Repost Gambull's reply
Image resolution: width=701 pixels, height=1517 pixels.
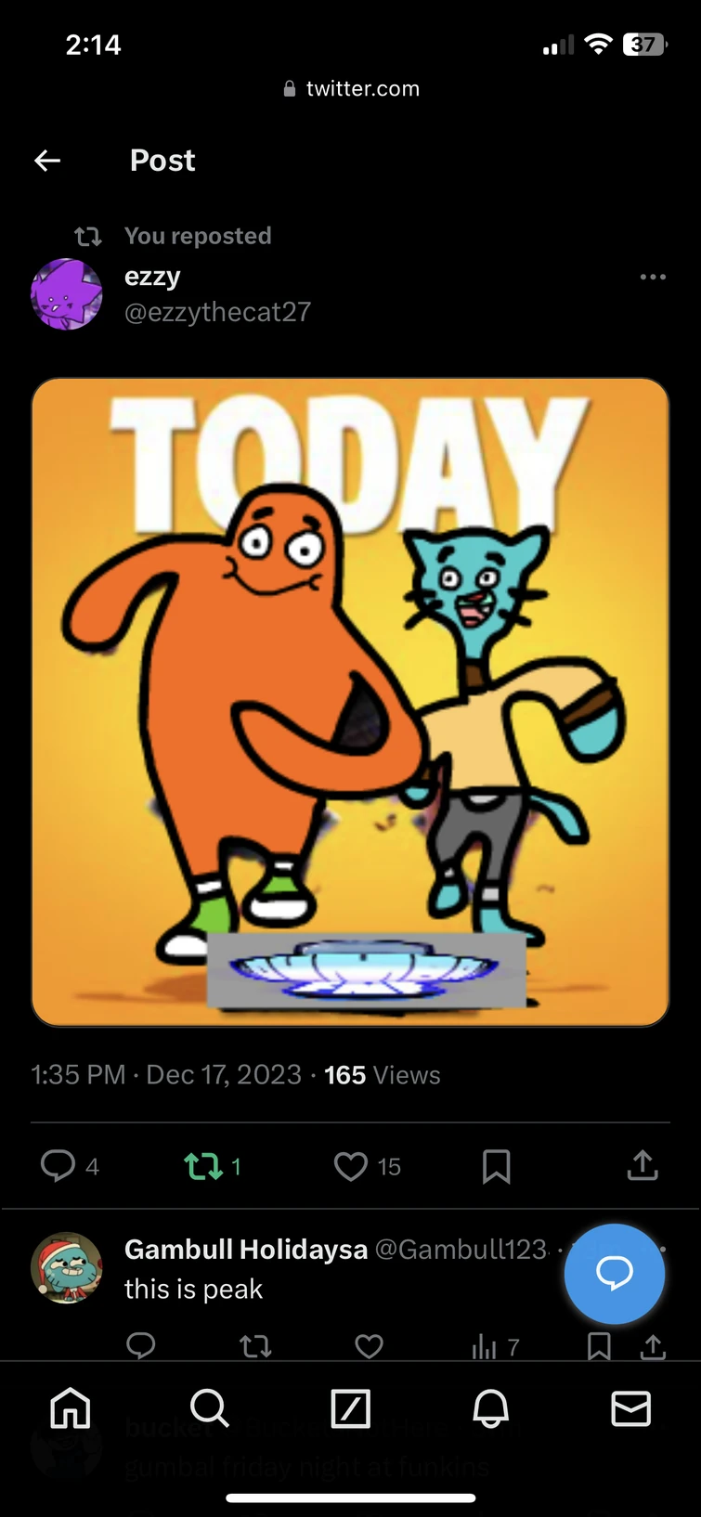click(255, 1345)
